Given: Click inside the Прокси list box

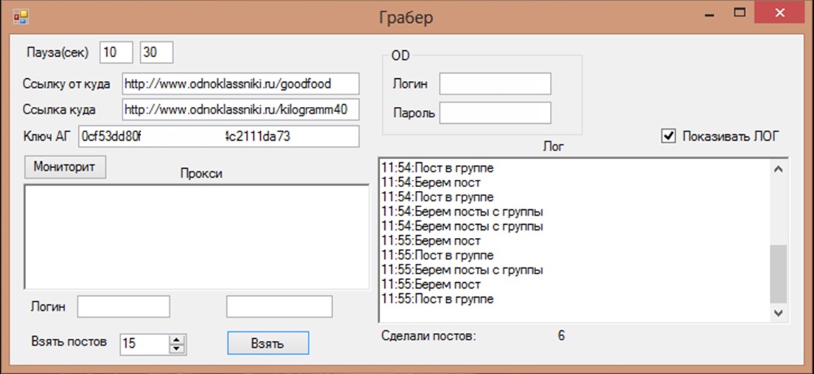Looking at the screenshot, I should pyautogui.click(x=196, y=237).
